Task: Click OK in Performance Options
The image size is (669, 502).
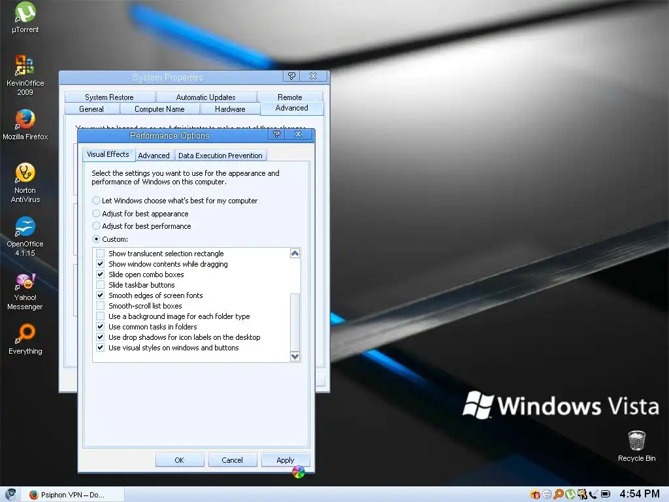Action: [x=179, y=460]
